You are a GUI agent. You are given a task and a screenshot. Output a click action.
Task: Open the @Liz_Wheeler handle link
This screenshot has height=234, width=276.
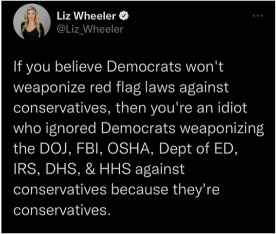(90, 29)
